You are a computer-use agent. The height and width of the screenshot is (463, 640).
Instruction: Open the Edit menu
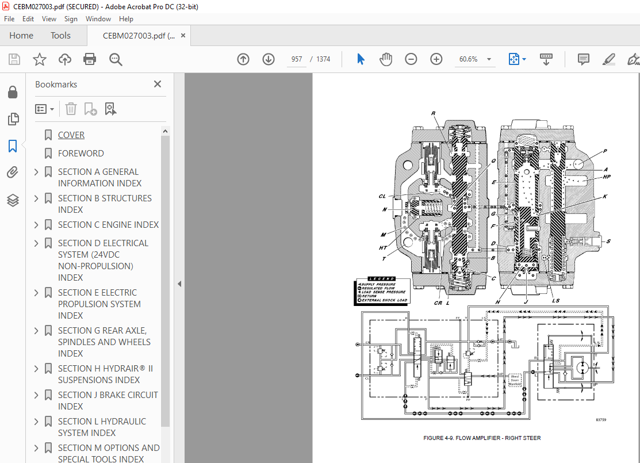28,19
